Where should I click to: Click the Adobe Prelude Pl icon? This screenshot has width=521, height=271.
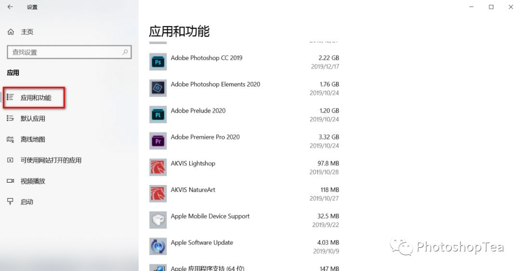coord(158,114)
